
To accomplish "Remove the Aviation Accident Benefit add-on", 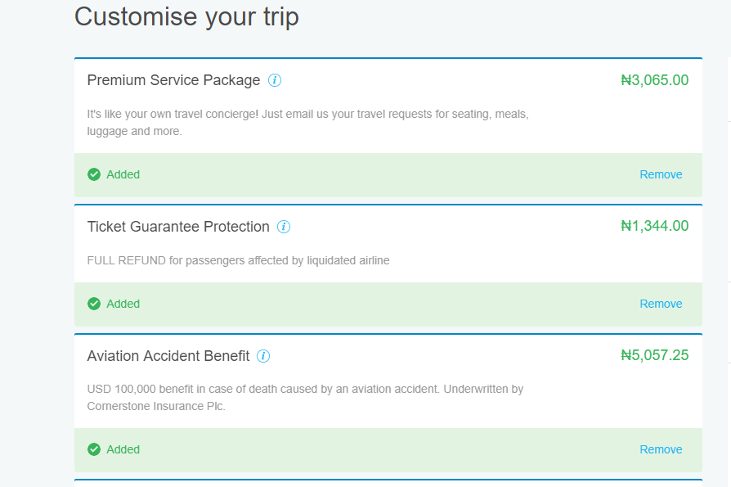I will point(661,449).
